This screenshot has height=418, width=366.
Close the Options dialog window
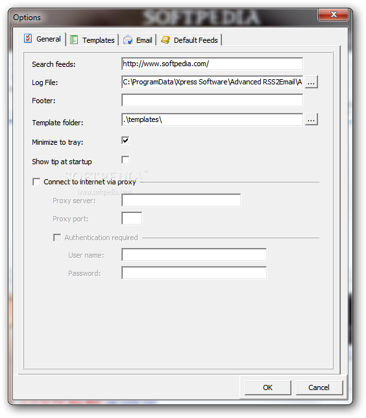point(333,14)
